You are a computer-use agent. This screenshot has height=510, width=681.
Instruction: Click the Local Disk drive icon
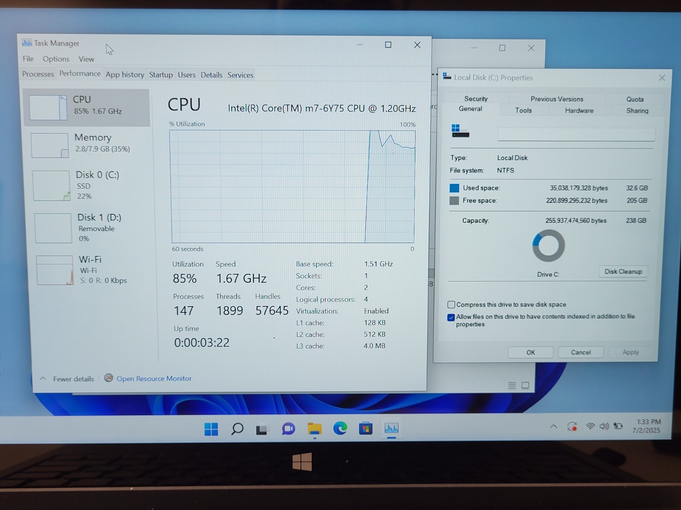point(460,131)
